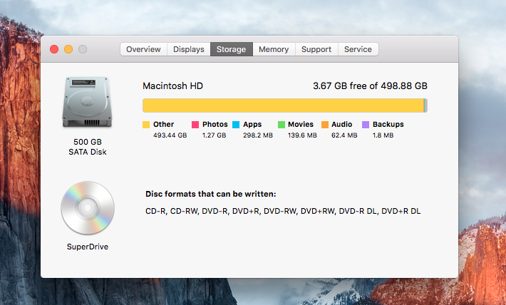Screen dimensions: 506x305
Task: Click the SuperDrive disc icon
Action: [x=88, y=208]
